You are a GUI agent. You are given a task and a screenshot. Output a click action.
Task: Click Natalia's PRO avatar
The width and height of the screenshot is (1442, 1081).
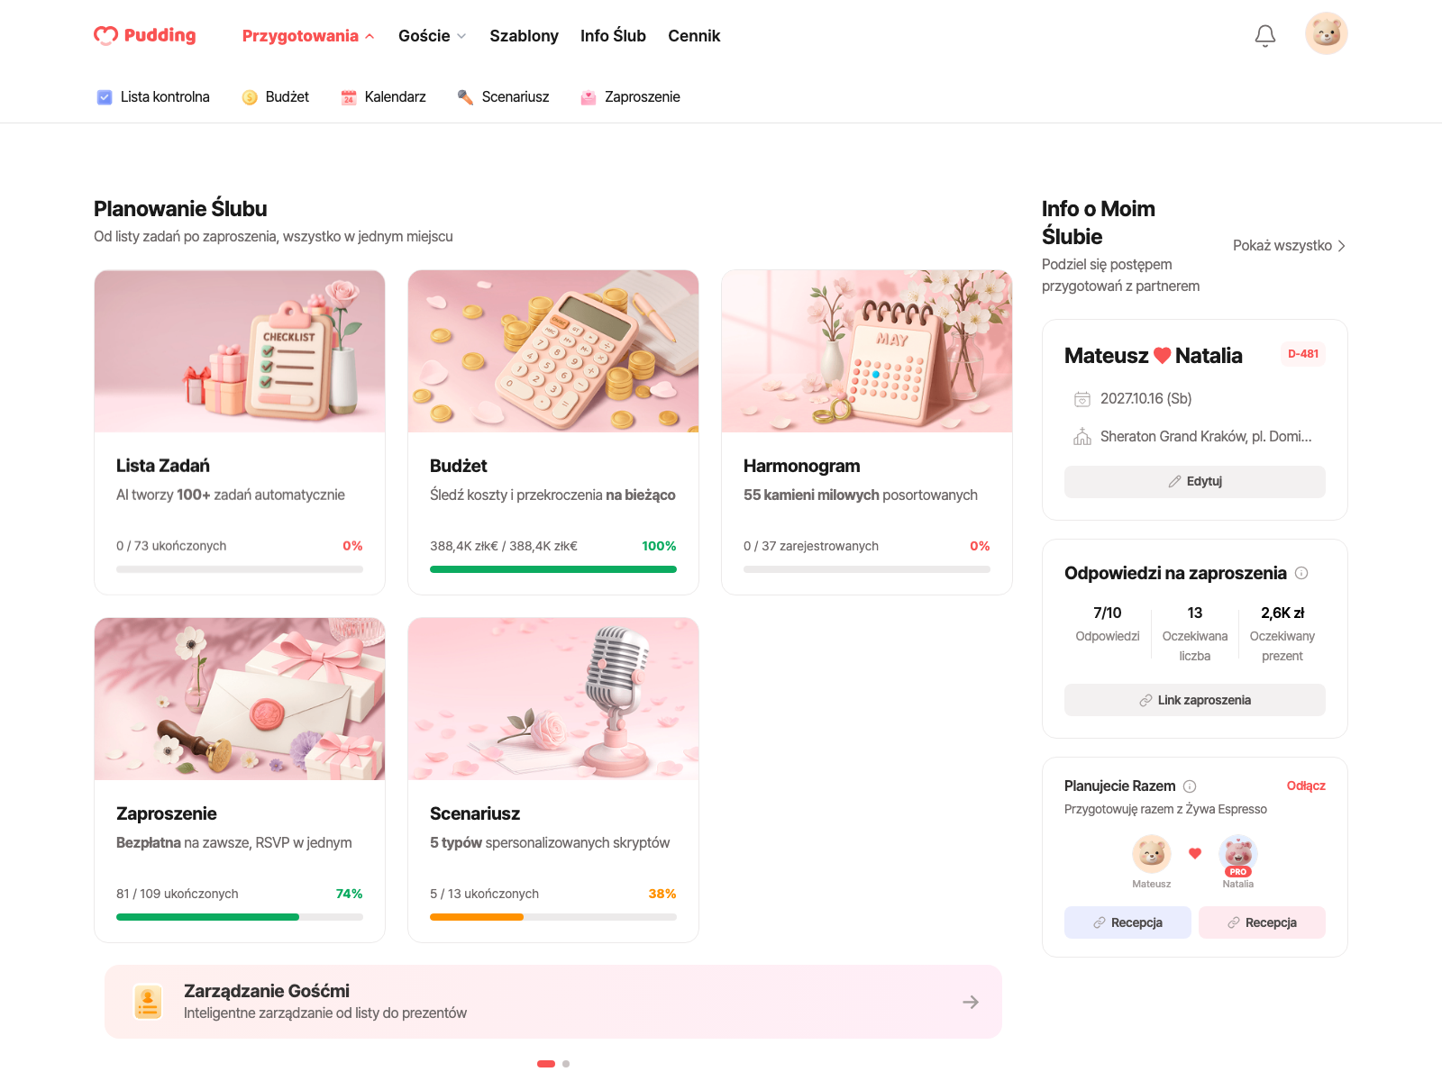(x=1238, y=853)
